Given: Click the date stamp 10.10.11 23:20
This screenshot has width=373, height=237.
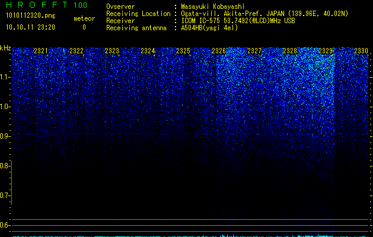Looking at the screenshot, I should click(x=30, y=27).
